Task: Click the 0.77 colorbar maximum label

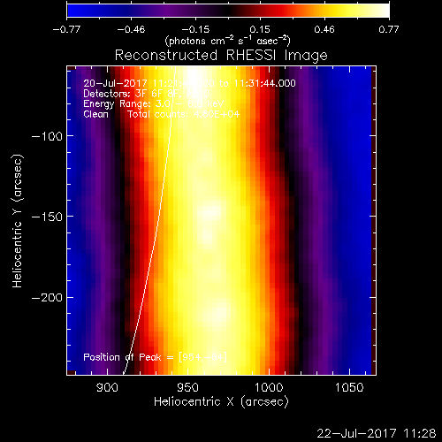Action: click(389, 29)
